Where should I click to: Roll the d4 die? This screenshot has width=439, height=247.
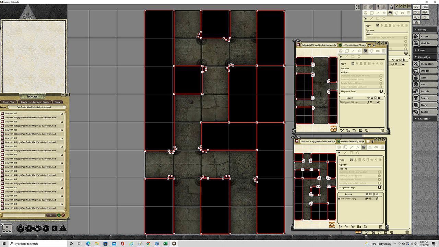63,228
